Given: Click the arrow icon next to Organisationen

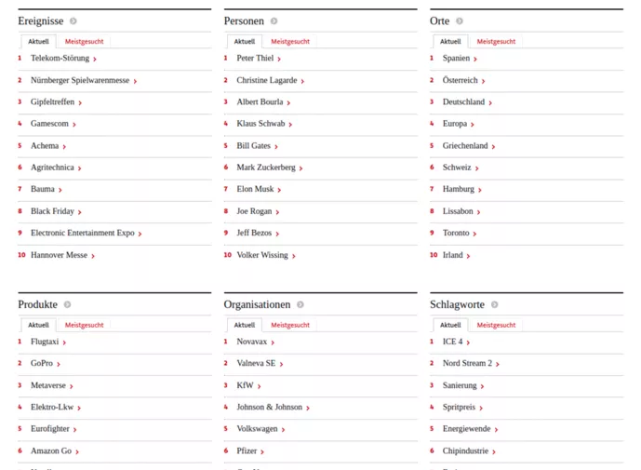Looking at the screenshot, I should click(x=300, y=304).
